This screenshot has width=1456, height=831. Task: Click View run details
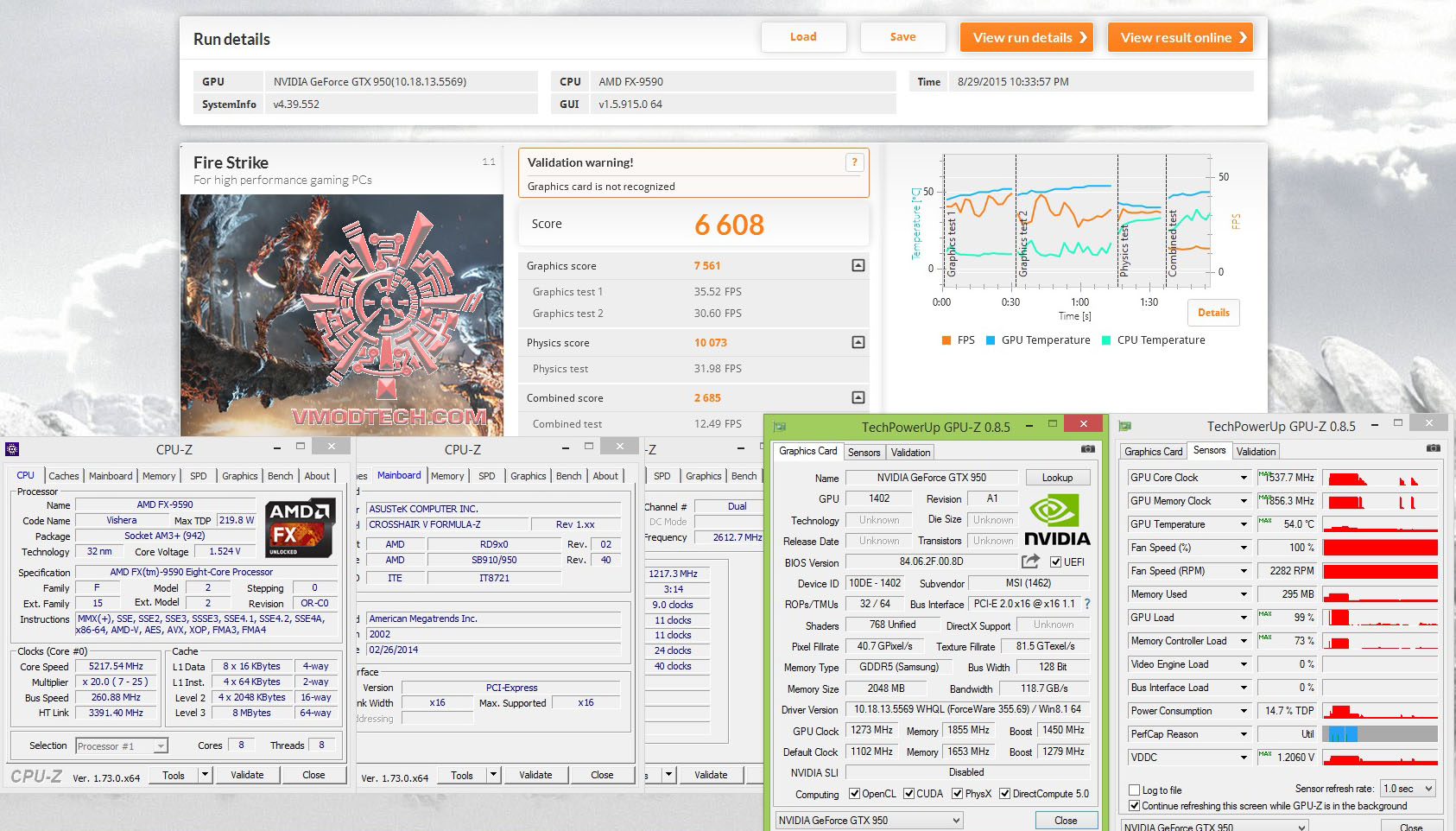(x=1027, y=37)
